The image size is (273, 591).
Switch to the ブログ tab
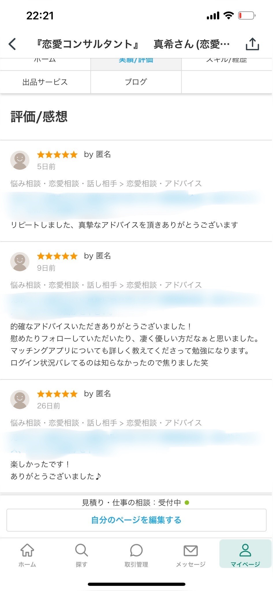coord(136,82)
